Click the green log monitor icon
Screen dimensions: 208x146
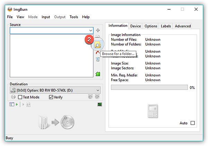[99, 104]
